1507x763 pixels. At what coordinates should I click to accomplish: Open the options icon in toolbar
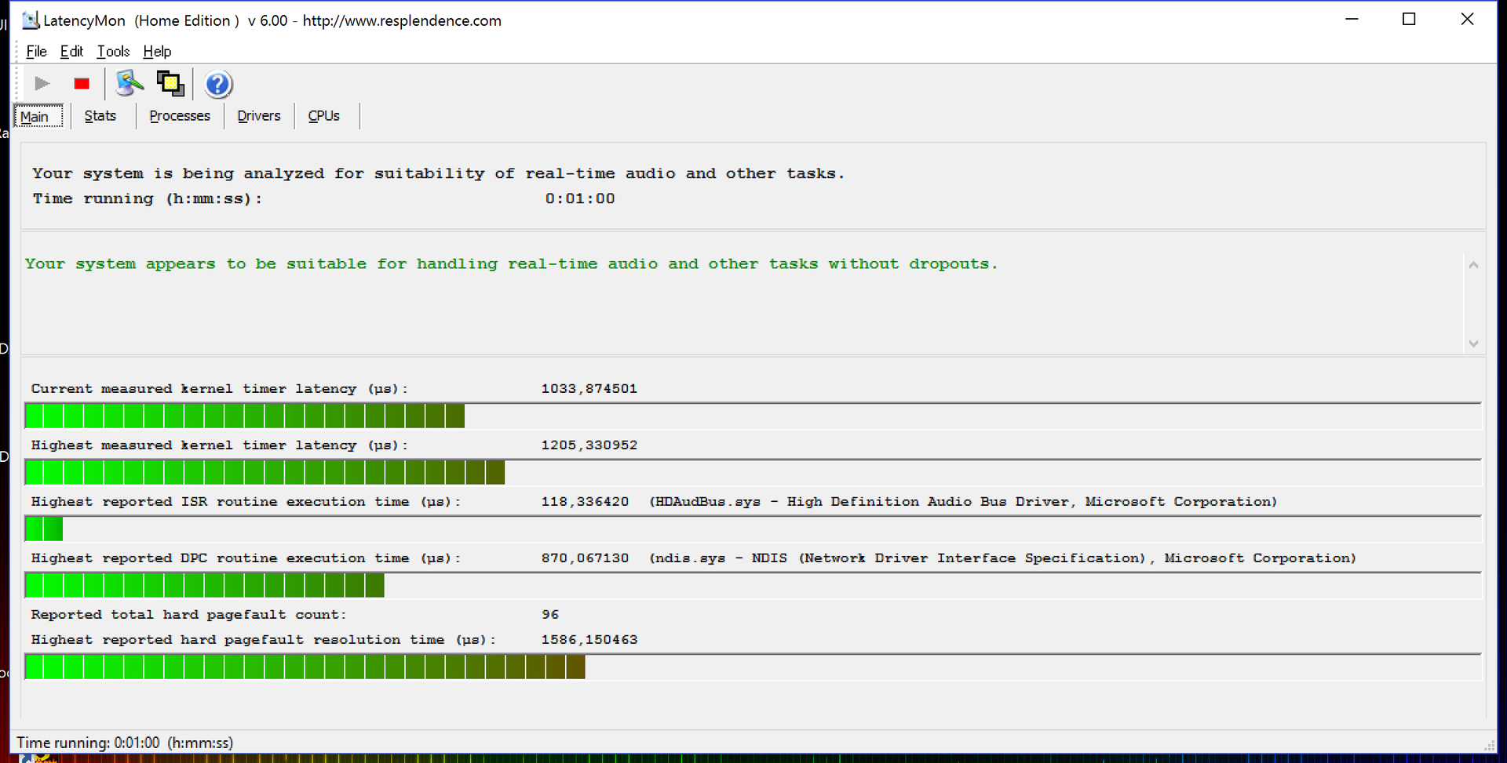point(130,83)
